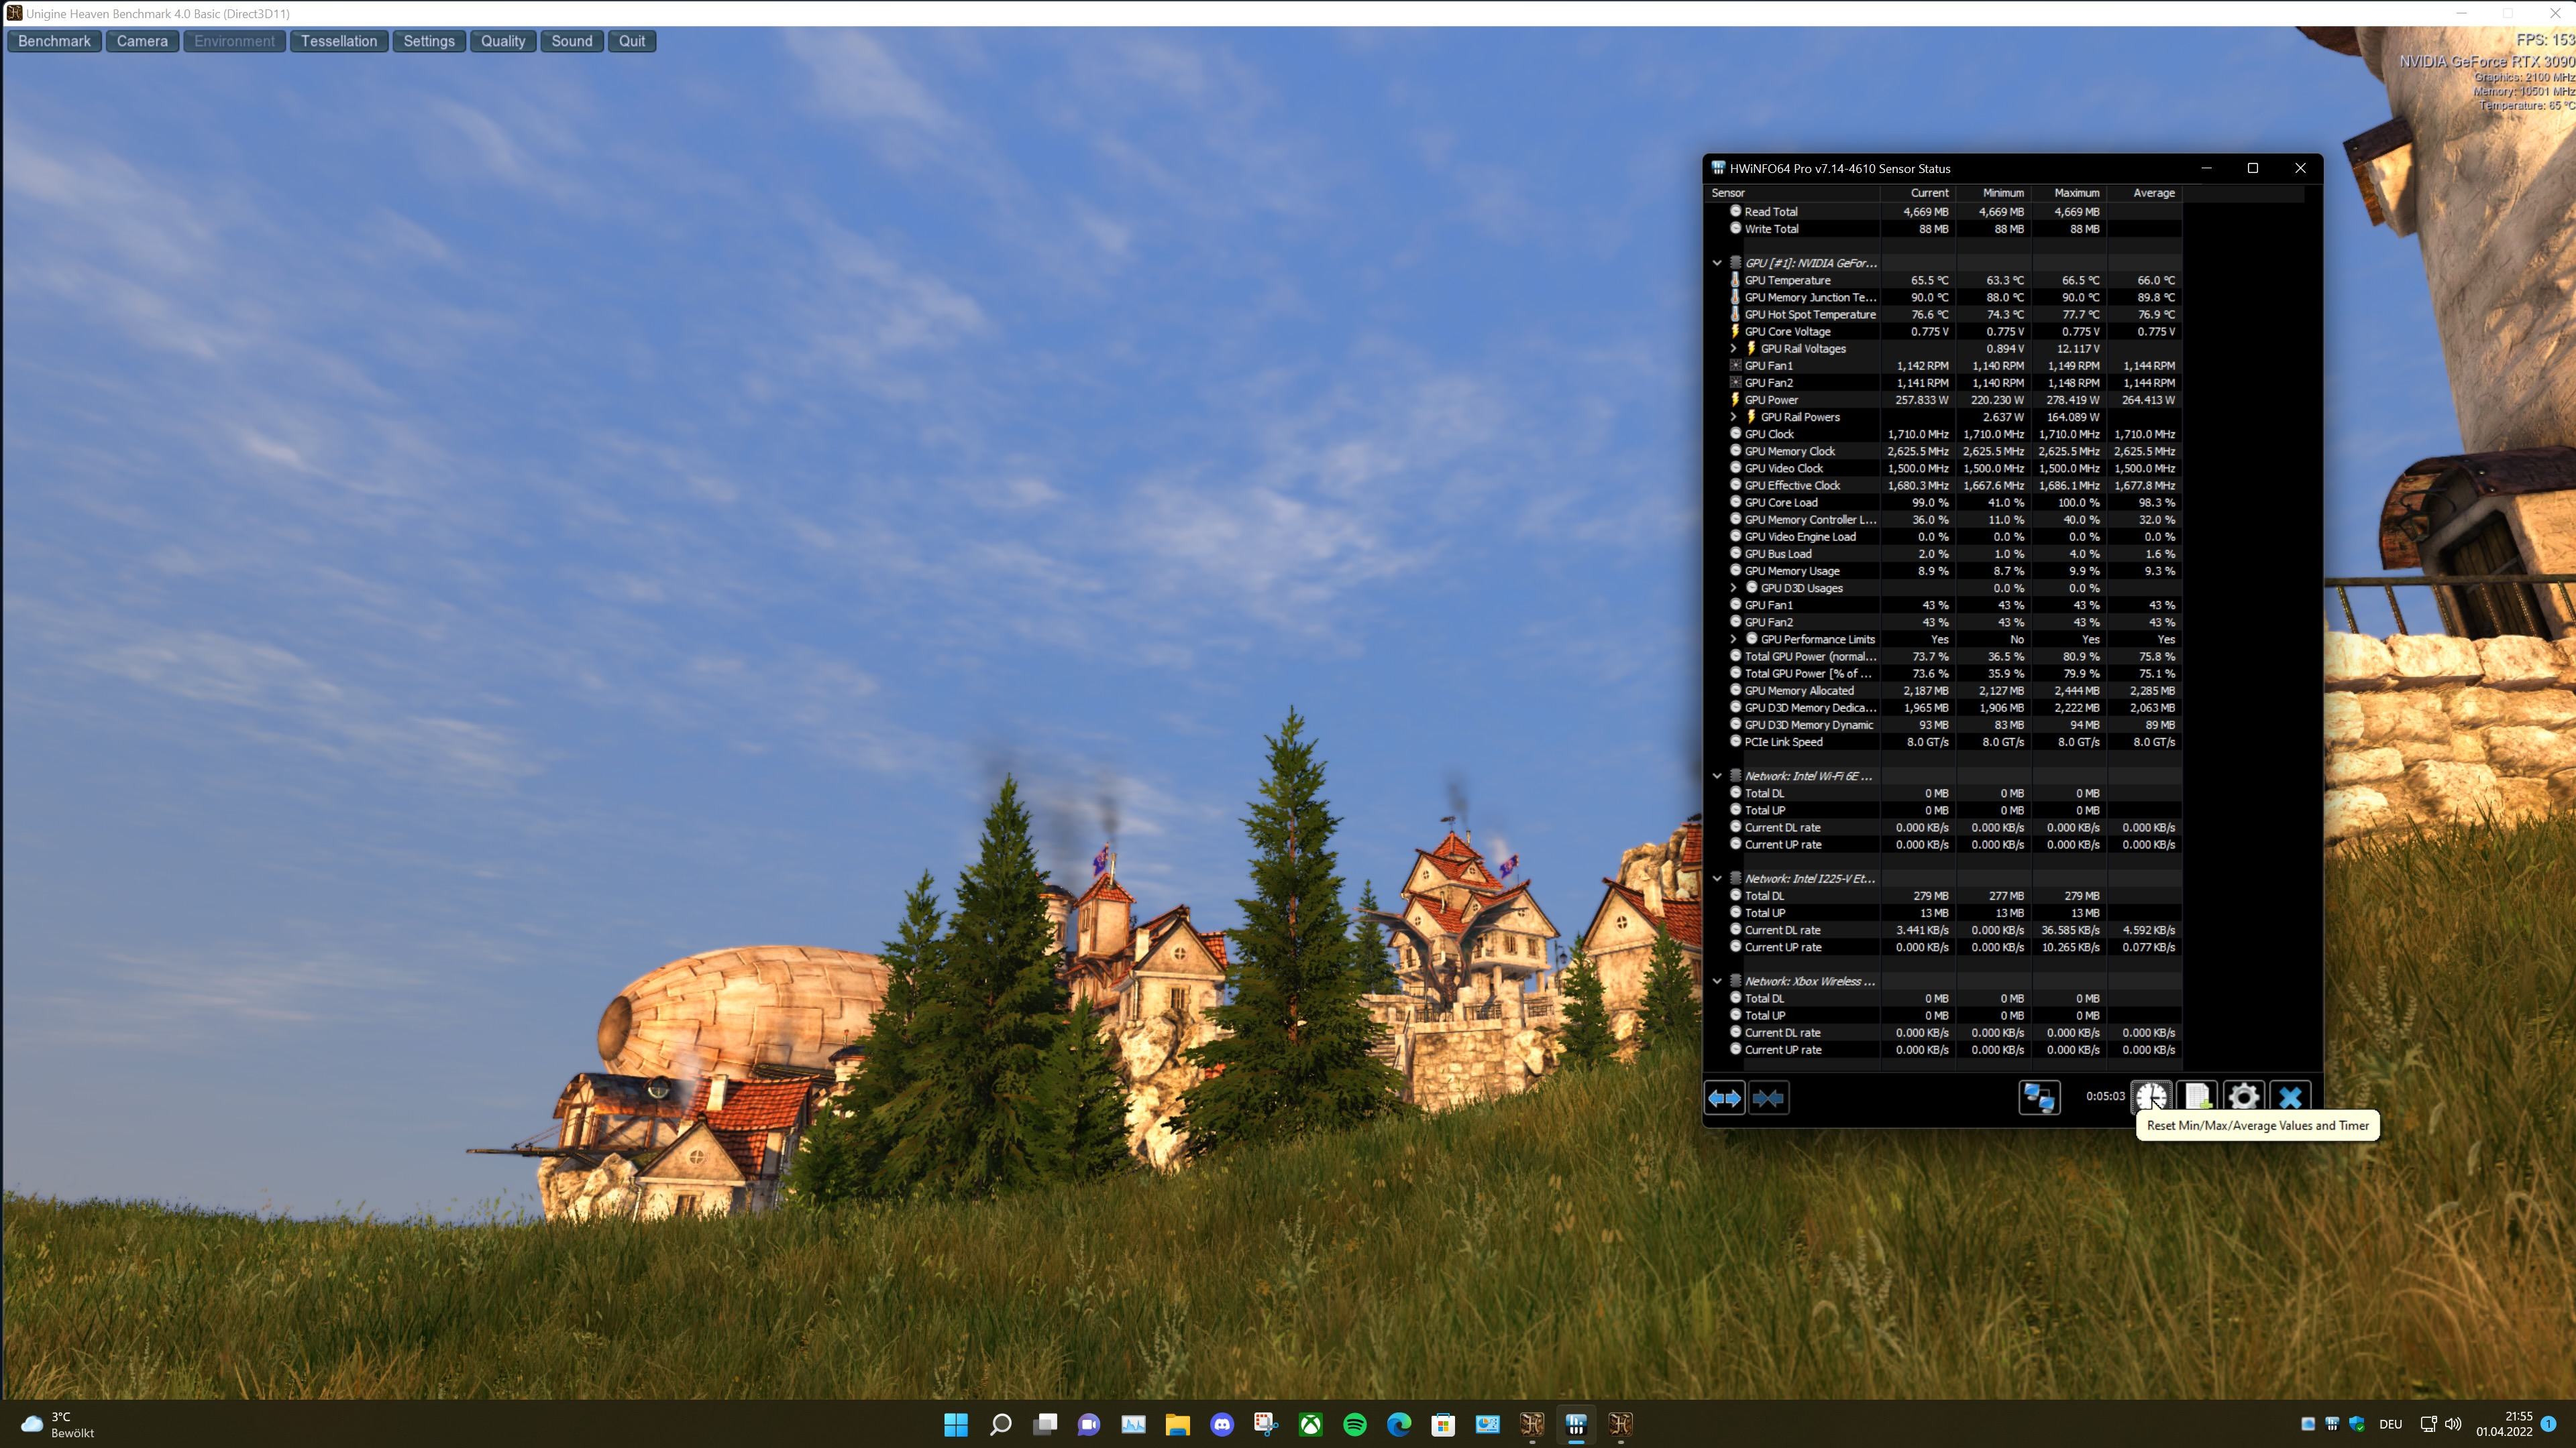Start sensor logging with the sheet icon
This screenshot has width=2576, height=1448.
pos(2197,1097)
